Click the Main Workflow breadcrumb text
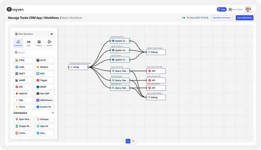Viewport: 261px width, 150px height. [x=72, y=18]
